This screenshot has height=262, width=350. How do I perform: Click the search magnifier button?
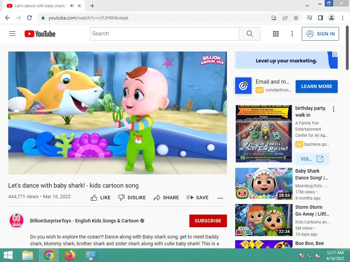[250, 34]
